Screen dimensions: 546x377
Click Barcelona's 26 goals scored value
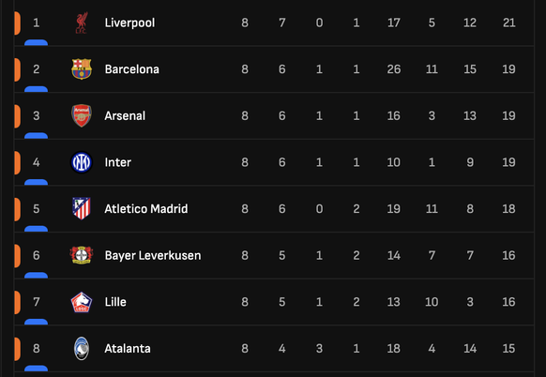tap(394, 69)
